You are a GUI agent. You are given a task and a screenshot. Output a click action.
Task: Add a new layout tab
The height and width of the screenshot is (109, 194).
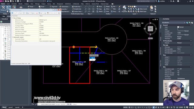tap(22, 107)
